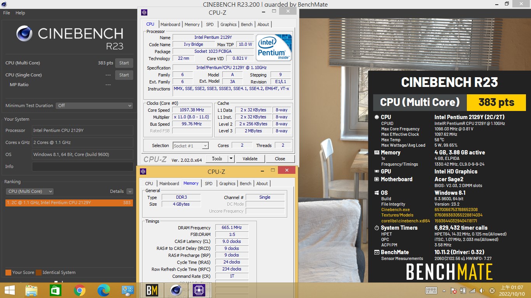Open the Windows Start button

point(9,290)
